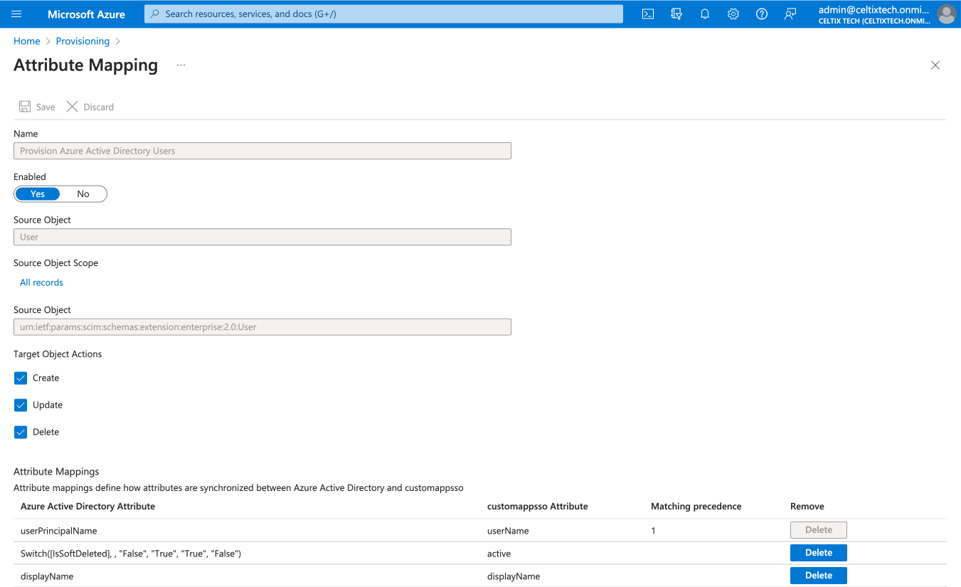
Task: Delete the active attribute mapping
Action: [x=819, y=553]
